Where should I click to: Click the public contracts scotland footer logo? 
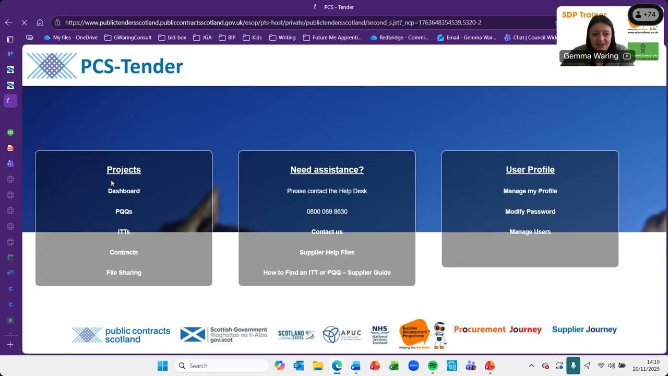click(x=121, y=335)
